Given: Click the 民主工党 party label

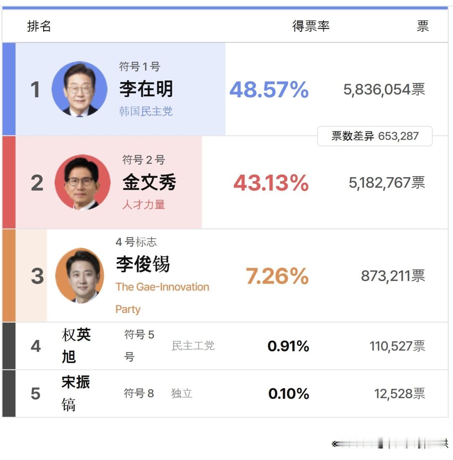Looking at the screenshot, I should (193, 346).
